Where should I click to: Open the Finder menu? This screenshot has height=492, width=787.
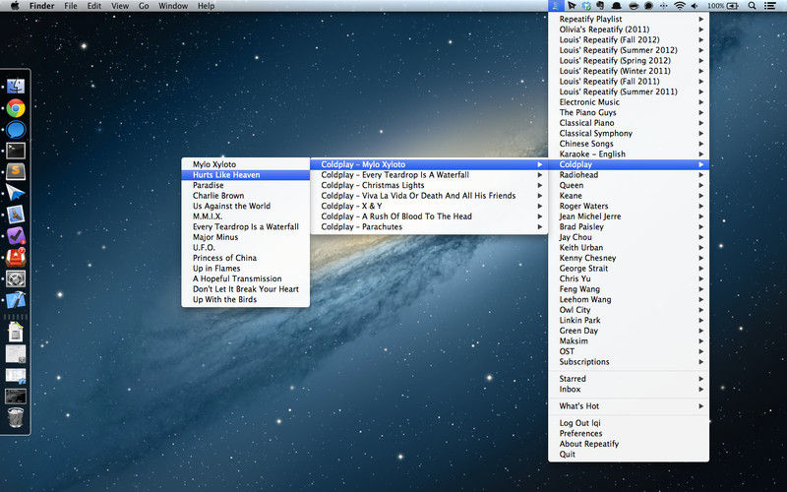[x=41, y=6]
